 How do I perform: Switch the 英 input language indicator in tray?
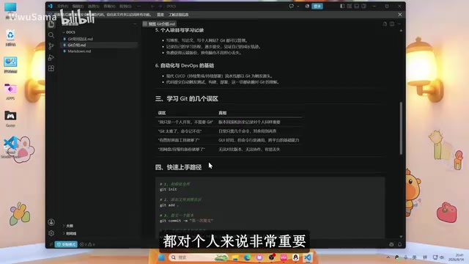tap(415, 257)
